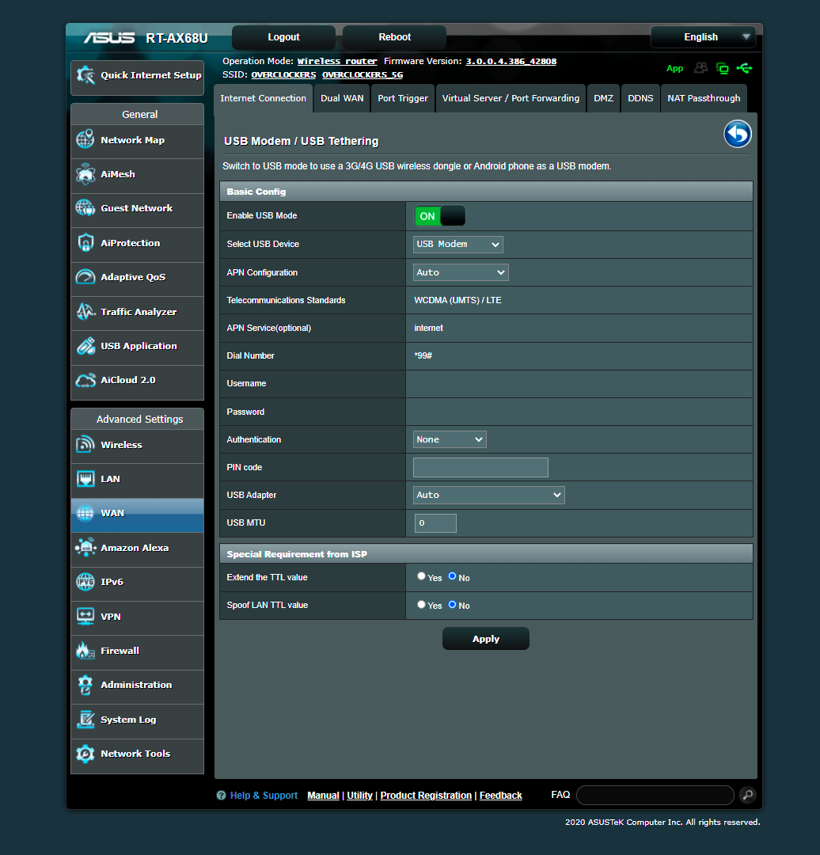Open LAN settings icon
The image size is (820, 855).
(x=85, y=479)
